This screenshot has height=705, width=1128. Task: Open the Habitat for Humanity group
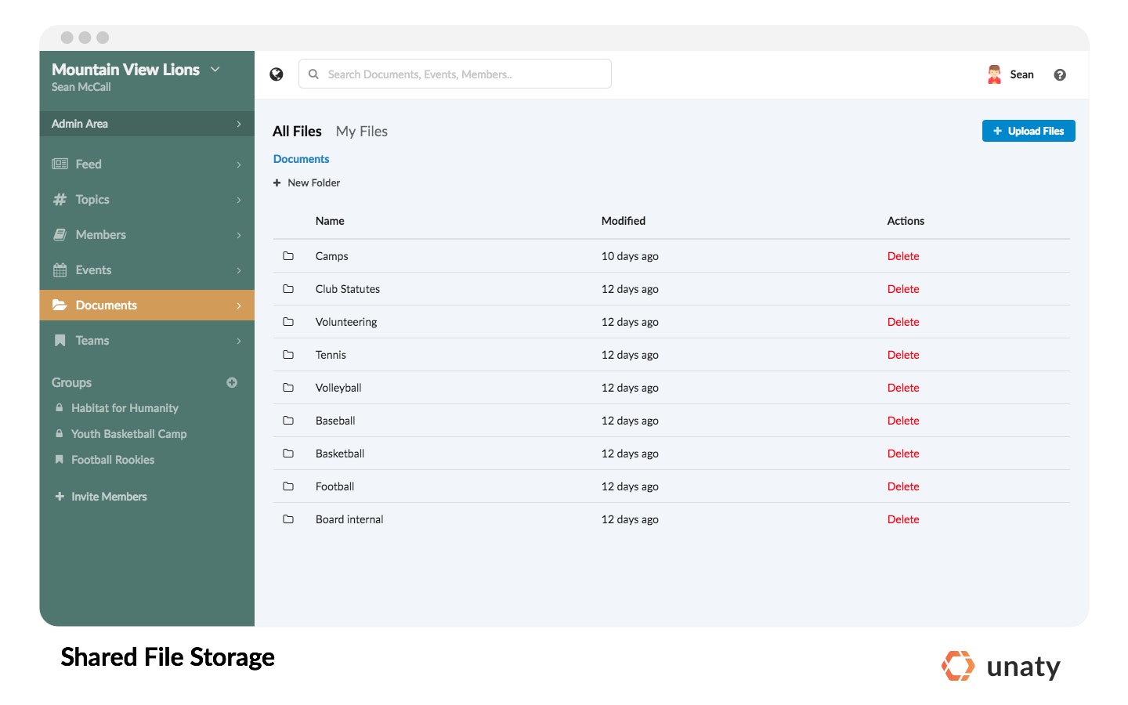point(125,408)
